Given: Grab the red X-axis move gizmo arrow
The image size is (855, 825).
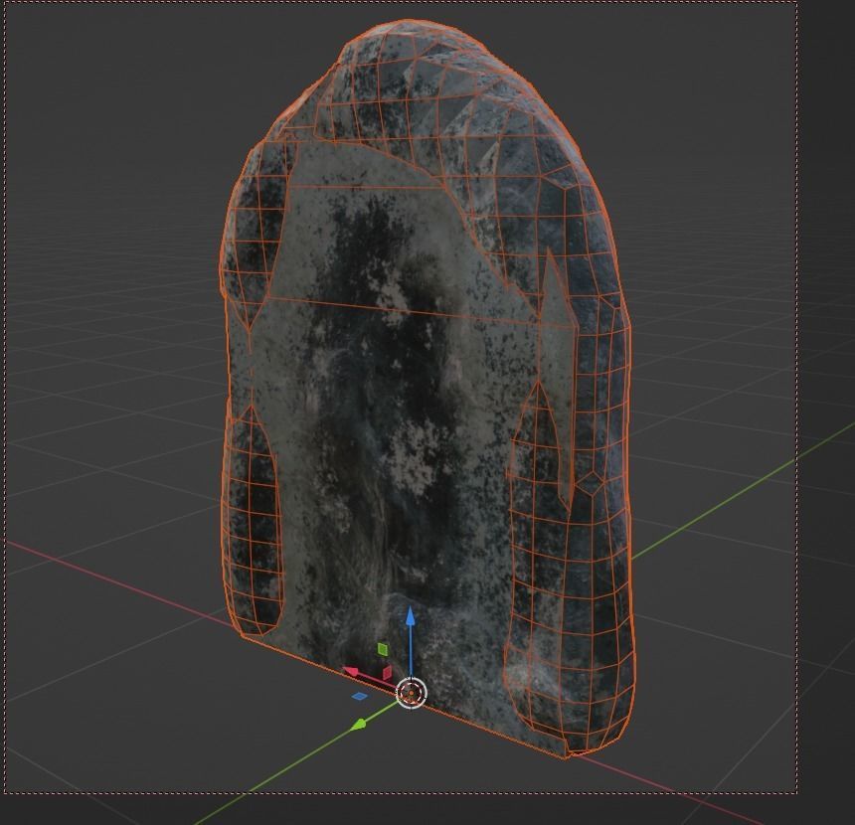Looking at the screenshot, I should pos(351,672).
